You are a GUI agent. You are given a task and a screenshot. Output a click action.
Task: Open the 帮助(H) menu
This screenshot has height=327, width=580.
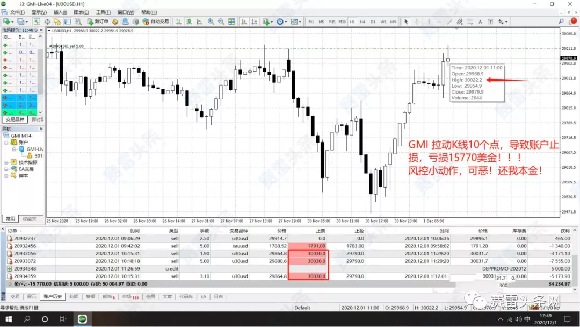click(149, 12)
